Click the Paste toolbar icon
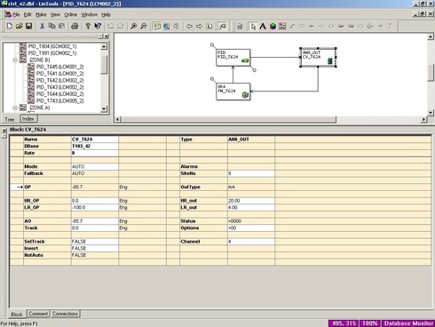The width and height of the screenshot is (435, 327). pyautogui.click(x=61, y=27)
